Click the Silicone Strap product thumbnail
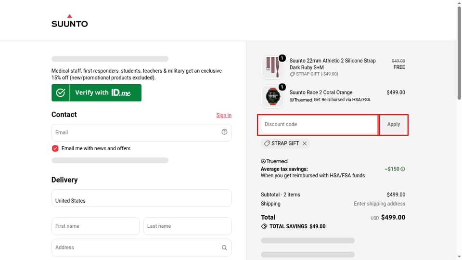The image size is (462, 260). 272,67
